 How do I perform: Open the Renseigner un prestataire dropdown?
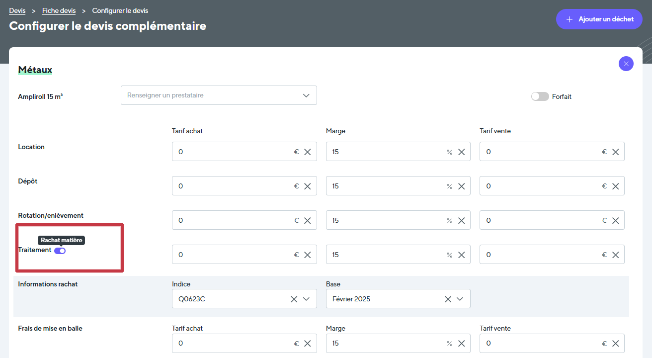pos(219,95)
